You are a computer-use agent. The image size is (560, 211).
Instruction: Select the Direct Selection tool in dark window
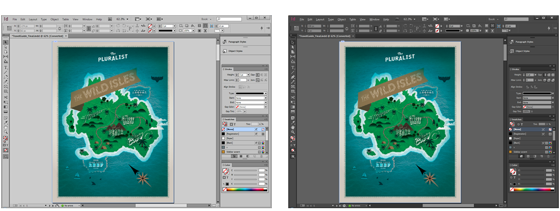(x=293, y=47)
